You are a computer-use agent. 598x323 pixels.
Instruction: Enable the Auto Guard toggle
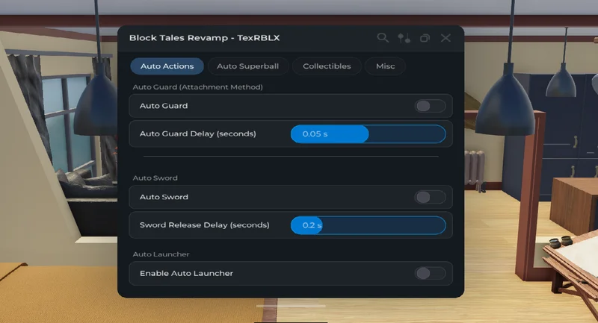point(430,106)
